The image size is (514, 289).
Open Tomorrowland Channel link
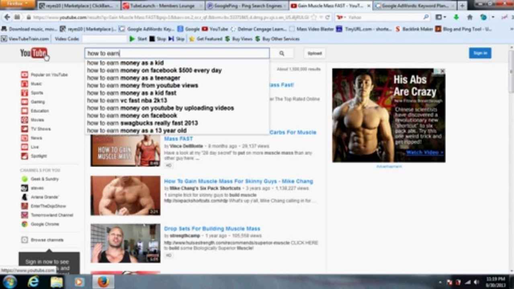[52, 215]
